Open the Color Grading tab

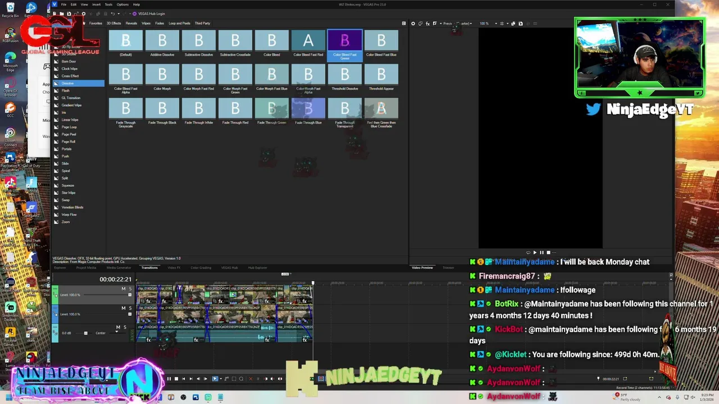pyautogui.click(x=201, y=268)
